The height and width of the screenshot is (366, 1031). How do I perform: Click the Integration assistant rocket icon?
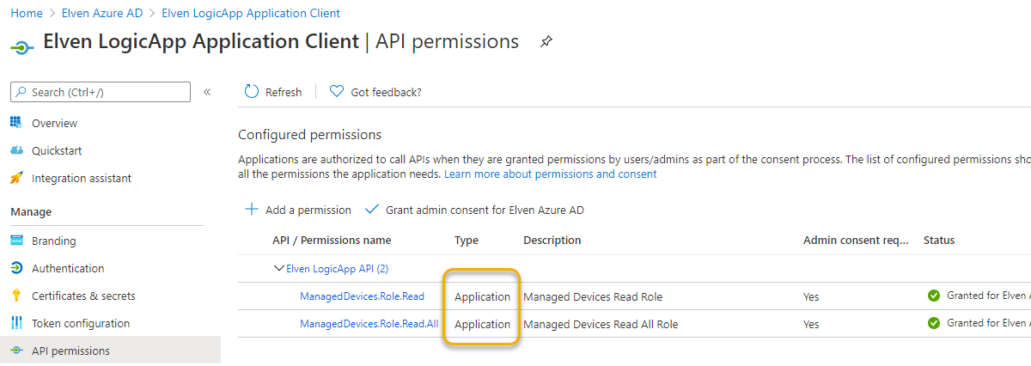[16, 178]
